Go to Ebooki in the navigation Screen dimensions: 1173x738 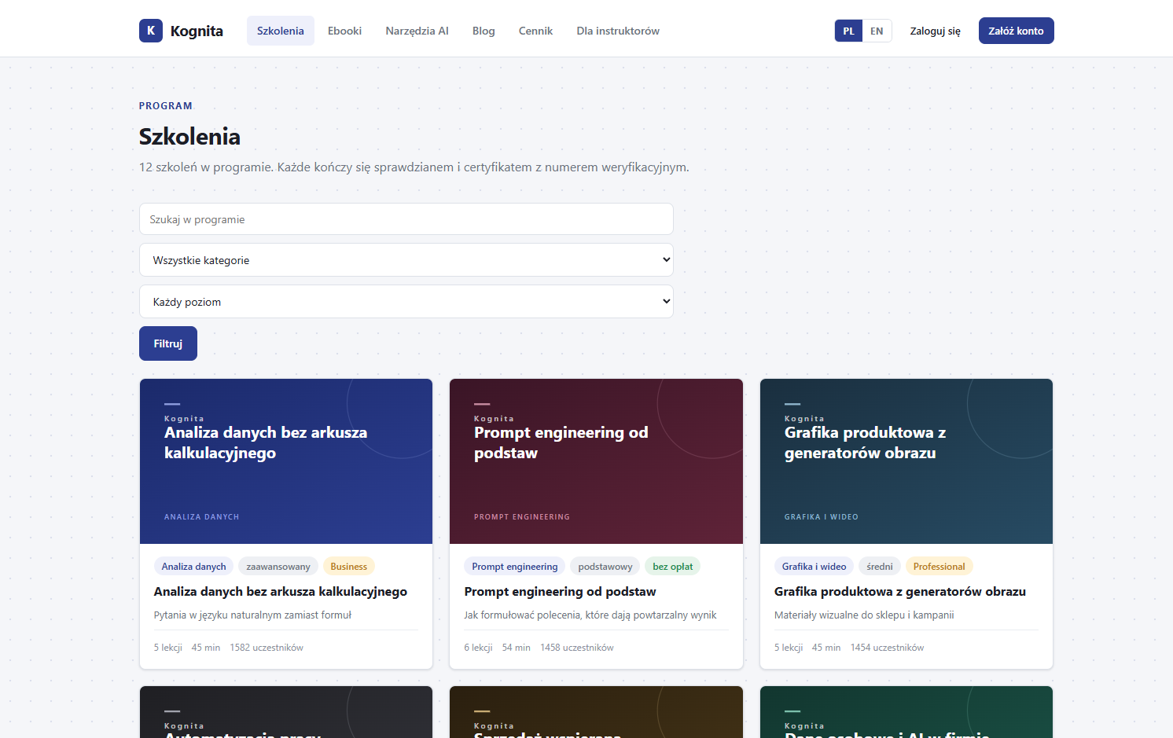[344, 31]
